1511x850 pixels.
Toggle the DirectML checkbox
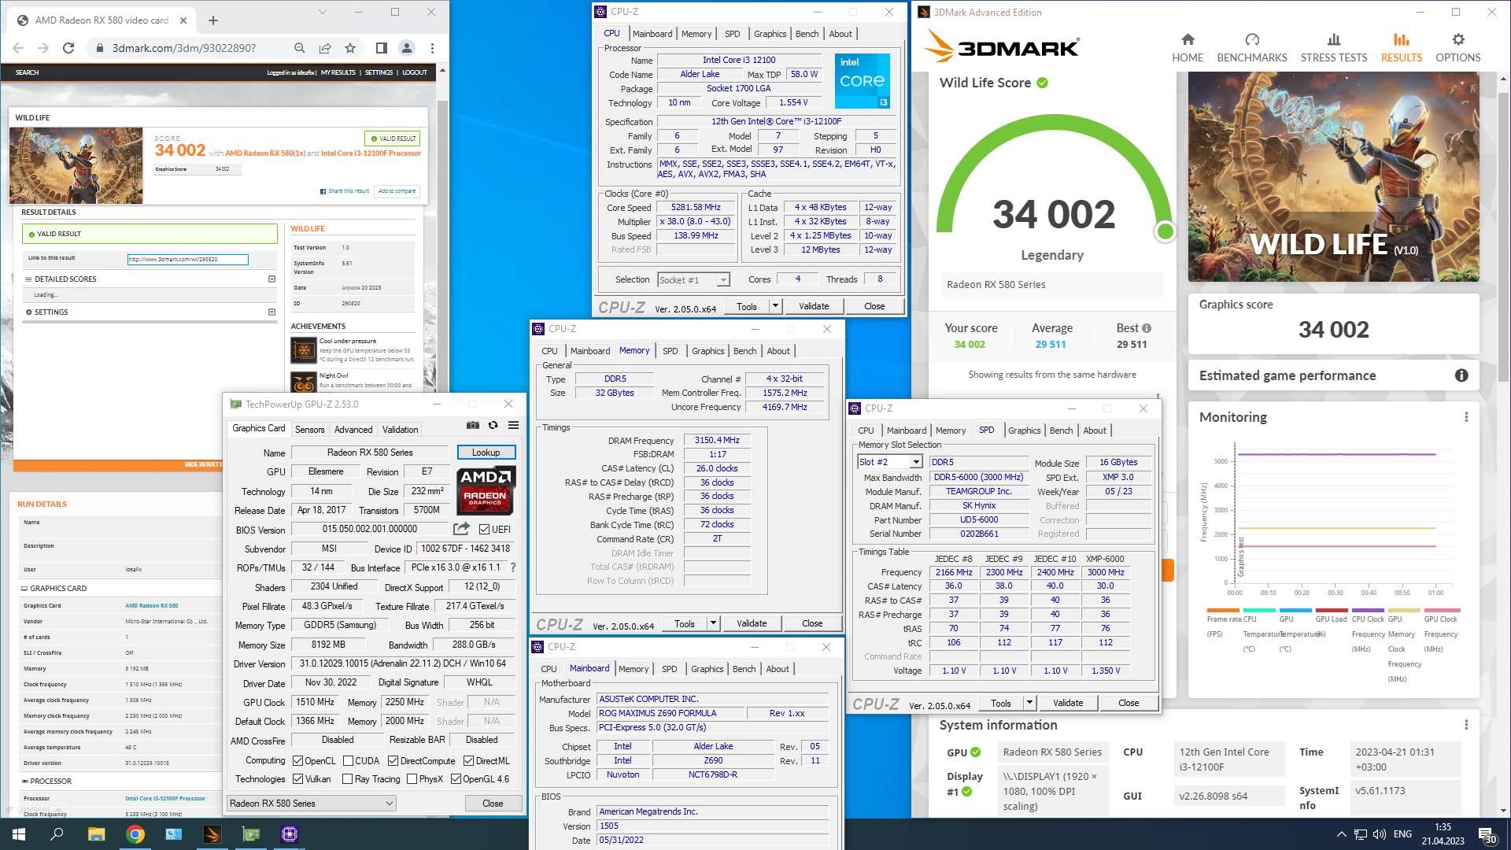[x=468, y=761]
